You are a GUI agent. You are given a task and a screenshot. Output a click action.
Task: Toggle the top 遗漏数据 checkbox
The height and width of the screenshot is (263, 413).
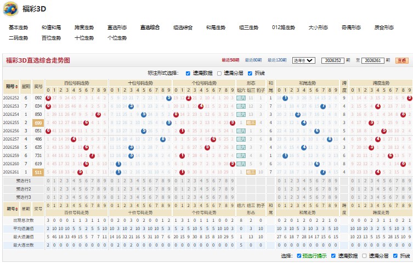point(188,74)
